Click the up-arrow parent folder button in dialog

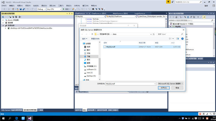92,34
